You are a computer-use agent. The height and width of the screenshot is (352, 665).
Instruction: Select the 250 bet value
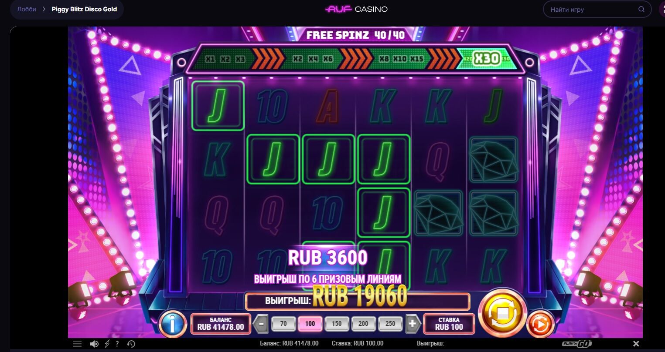point(390,324)
